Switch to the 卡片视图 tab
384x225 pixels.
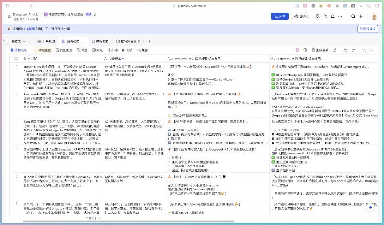tap(46, 41)
